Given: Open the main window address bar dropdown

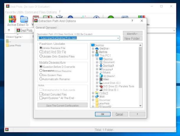Looking at the screenshot, I should [x=174, y=30].
